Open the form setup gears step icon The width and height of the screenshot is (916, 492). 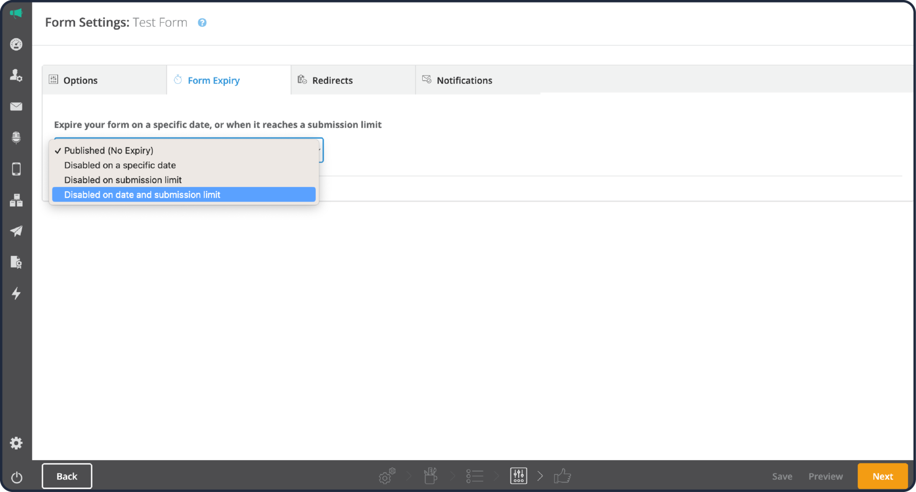pos(386,476)
